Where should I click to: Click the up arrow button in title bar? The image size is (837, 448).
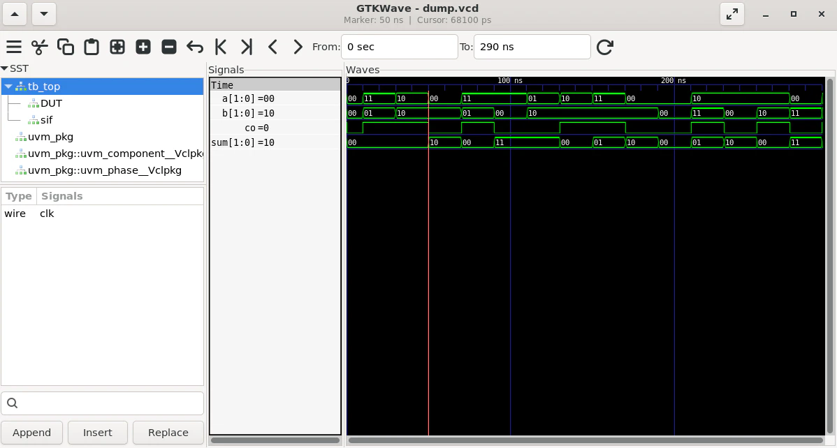[x=15, y=15]
